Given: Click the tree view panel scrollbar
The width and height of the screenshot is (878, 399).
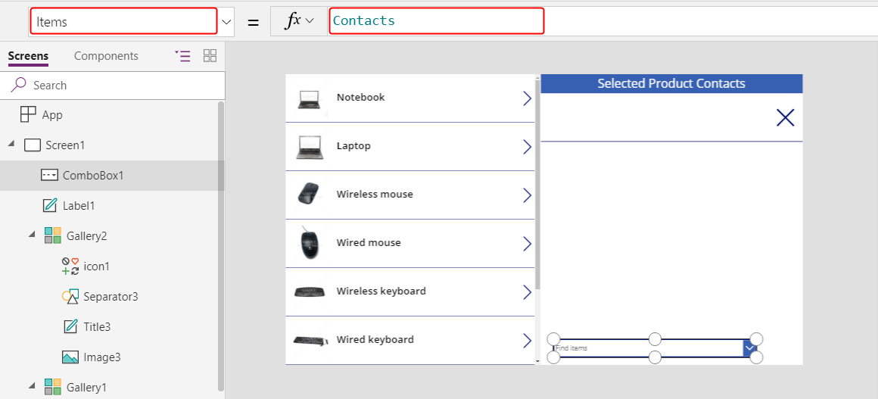Looking at the screenshot, I should [221, 245].
